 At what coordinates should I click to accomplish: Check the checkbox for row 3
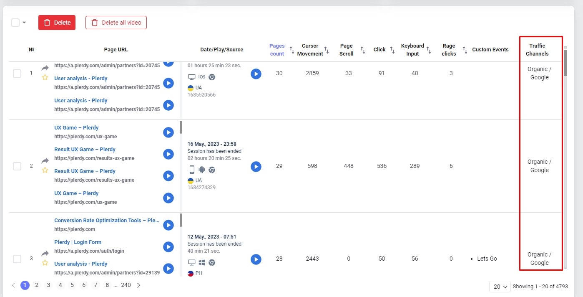click(x=17, y=259)
